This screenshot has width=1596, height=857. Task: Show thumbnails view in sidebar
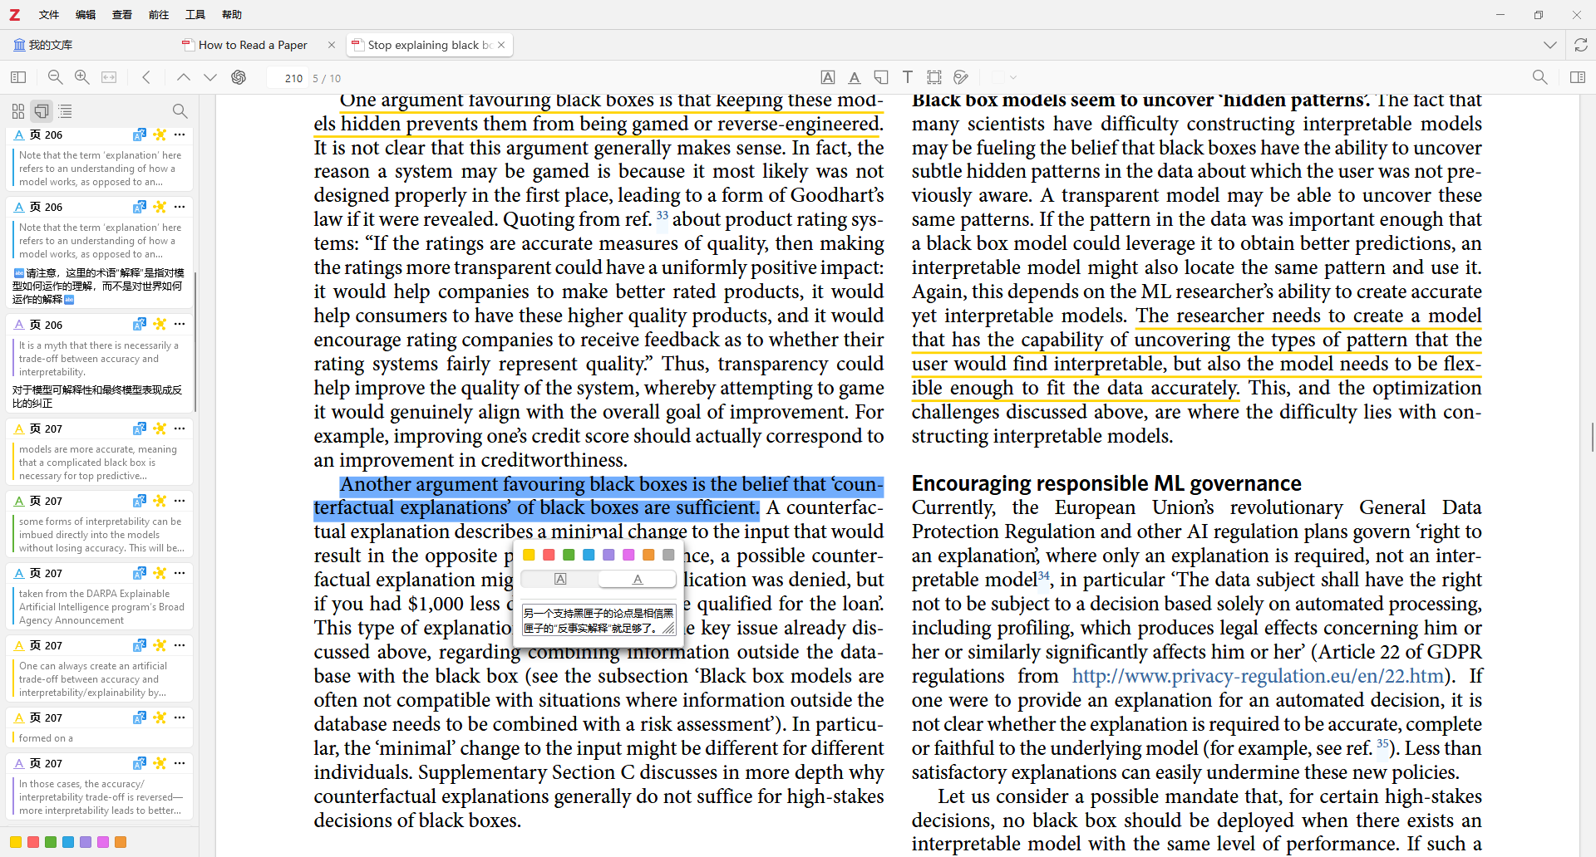(x=18, y=110)
